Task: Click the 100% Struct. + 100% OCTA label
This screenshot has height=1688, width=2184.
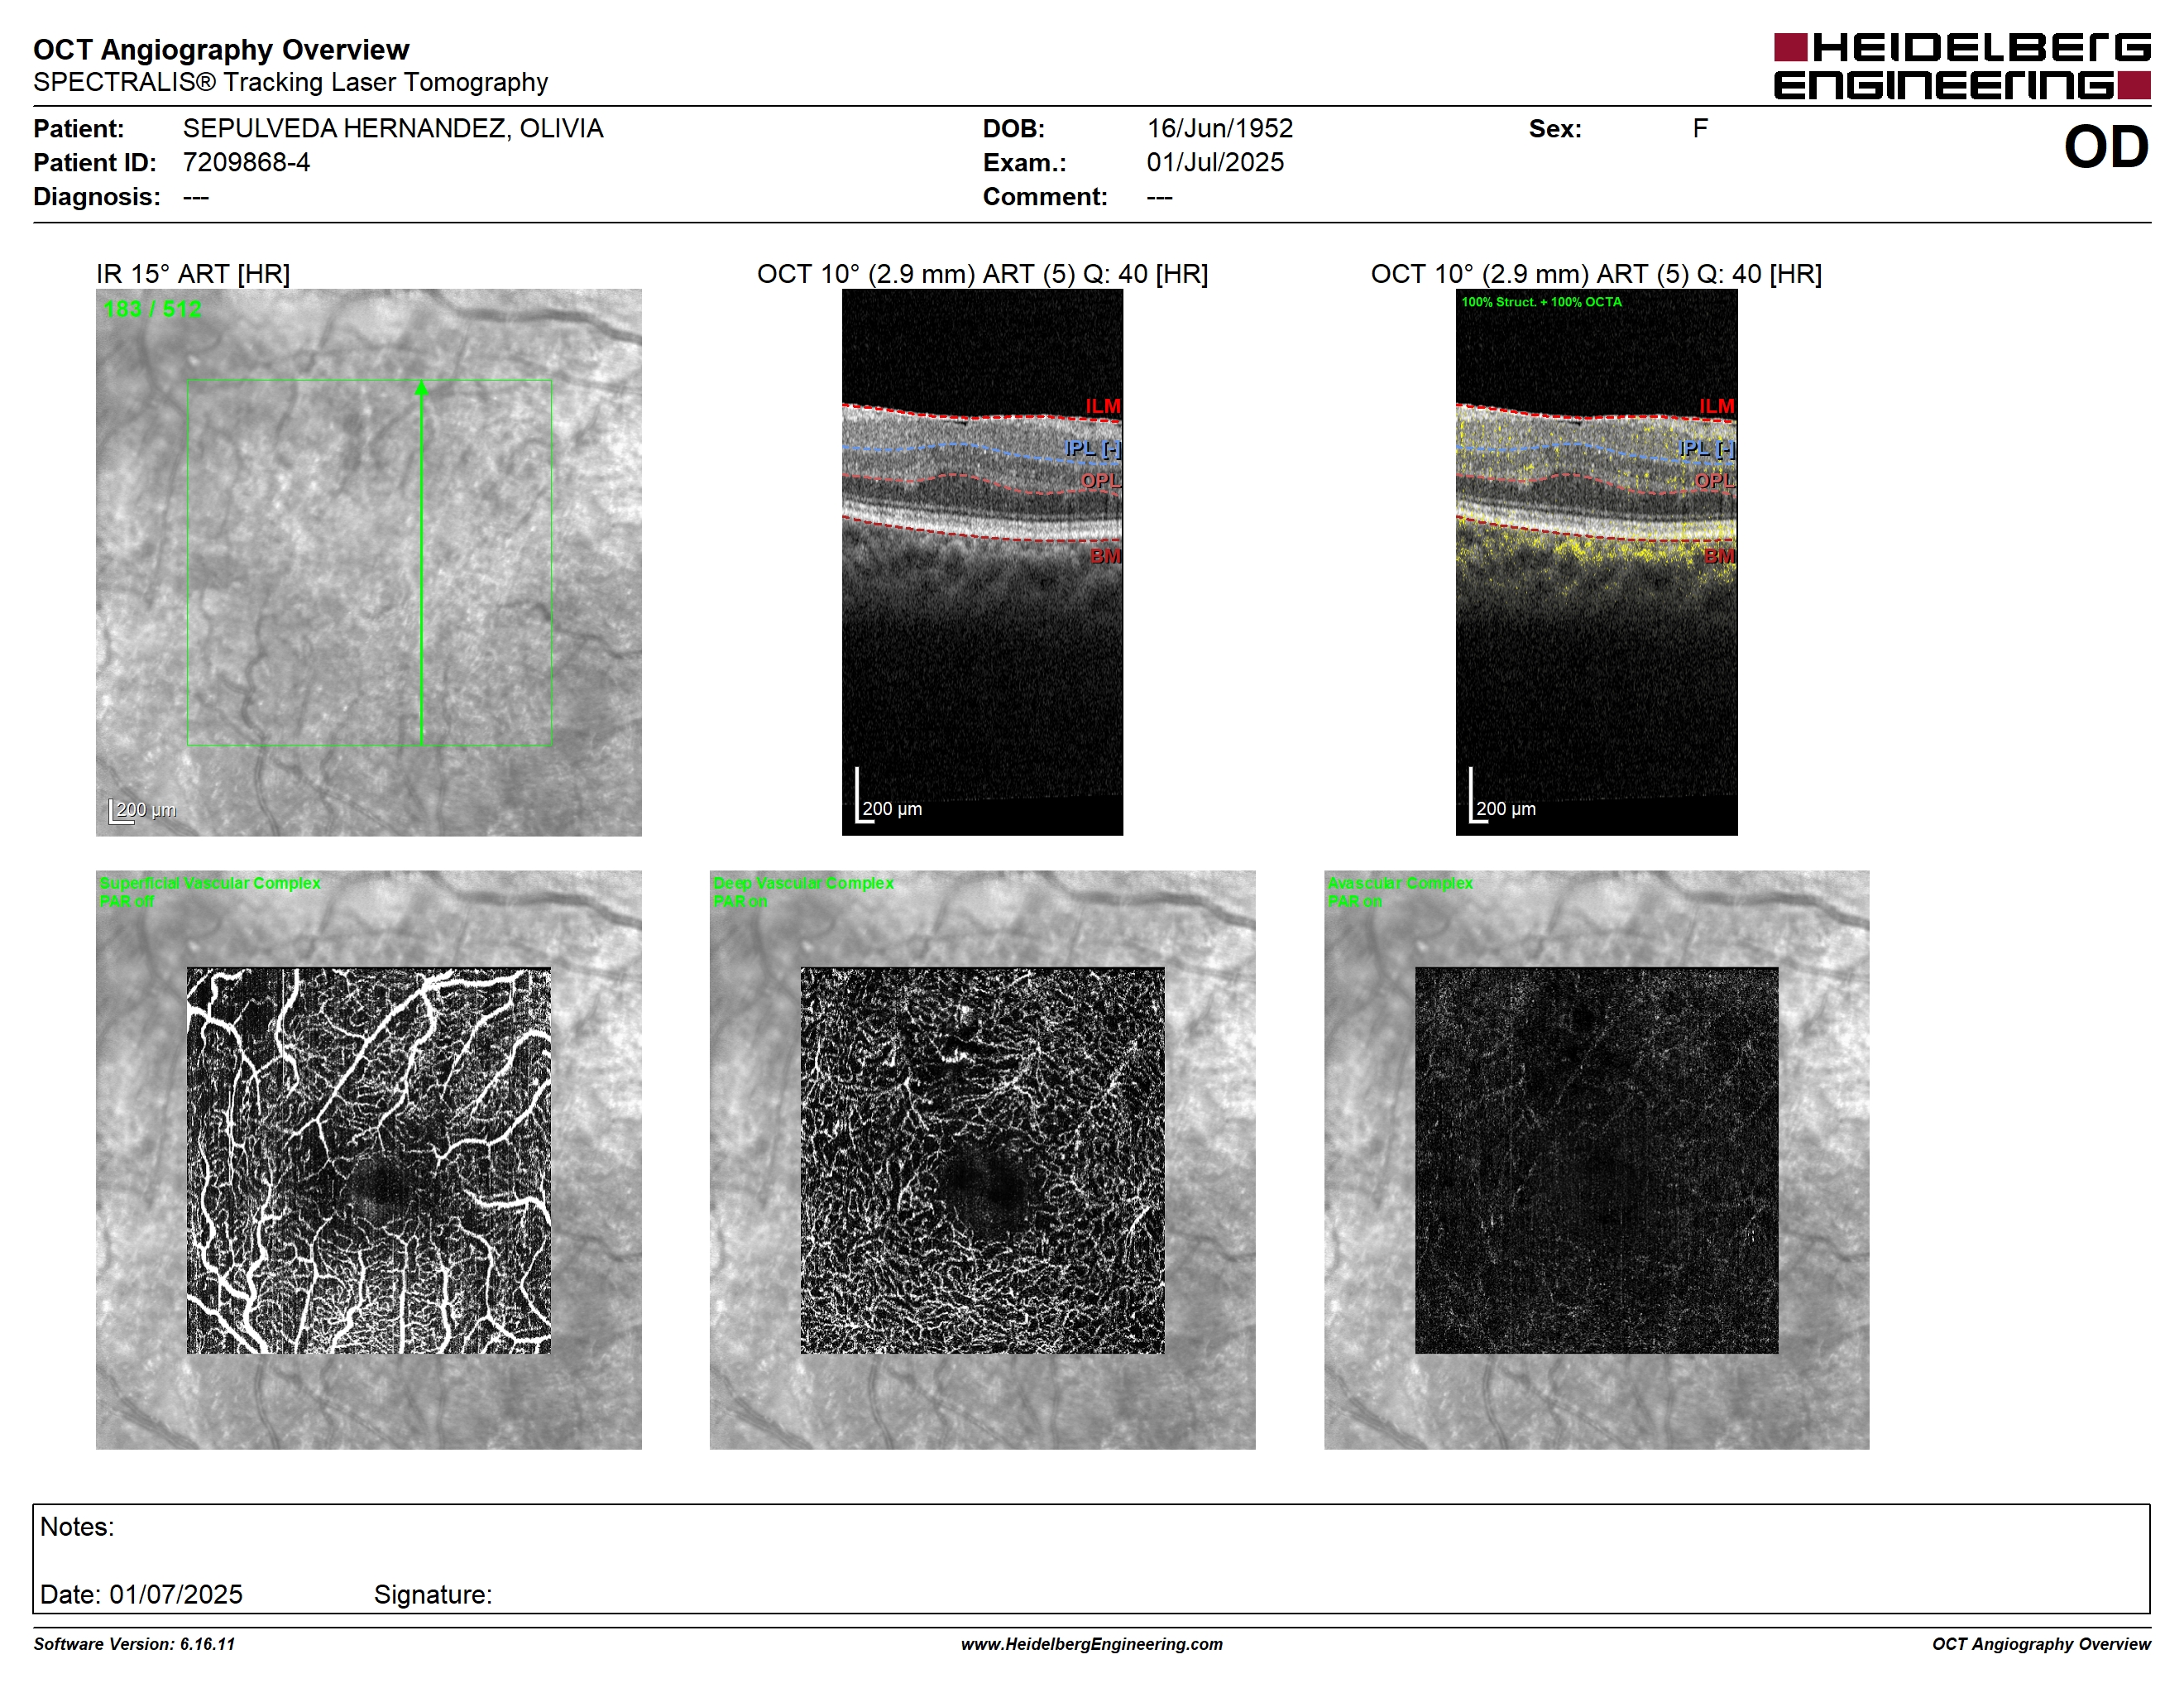Action: 1541,302
